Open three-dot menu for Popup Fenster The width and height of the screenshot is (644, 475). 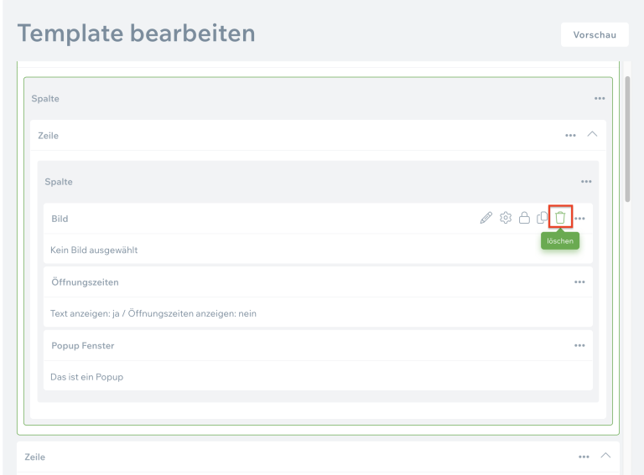click(x=579, y=345)
